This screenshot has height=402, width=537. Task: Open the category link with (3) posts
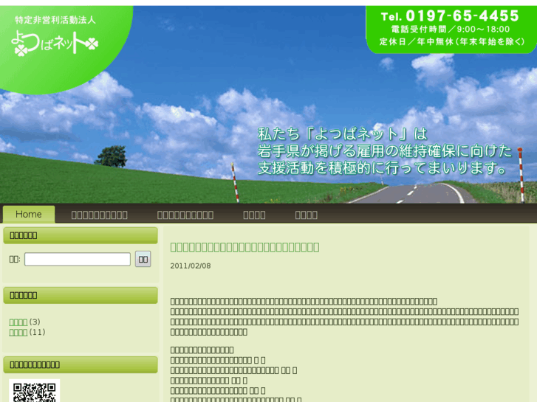pyautogui.click(x=18, y=322)
